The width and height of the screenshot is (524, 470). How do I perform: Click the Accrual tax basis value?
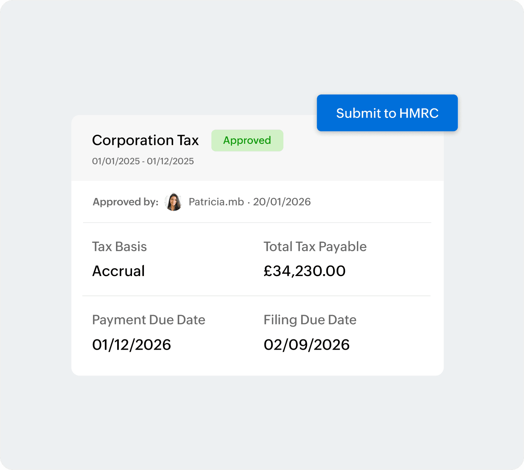coord(118,271)
